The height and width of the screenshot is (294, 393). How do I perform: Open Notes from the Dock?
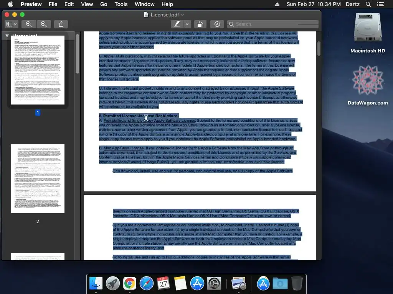click(180, 283)
